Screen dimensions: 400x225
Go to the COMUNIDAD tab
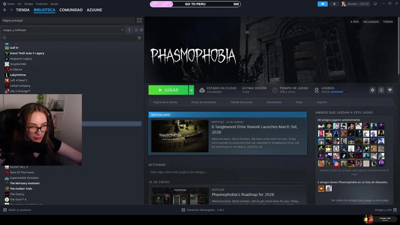[71, 10]
